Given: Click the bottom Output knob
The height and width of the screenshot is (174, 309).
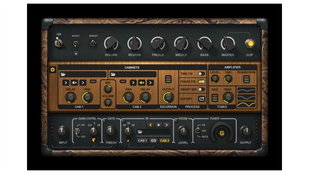Looking at the screenshot, I should point(246,131).
